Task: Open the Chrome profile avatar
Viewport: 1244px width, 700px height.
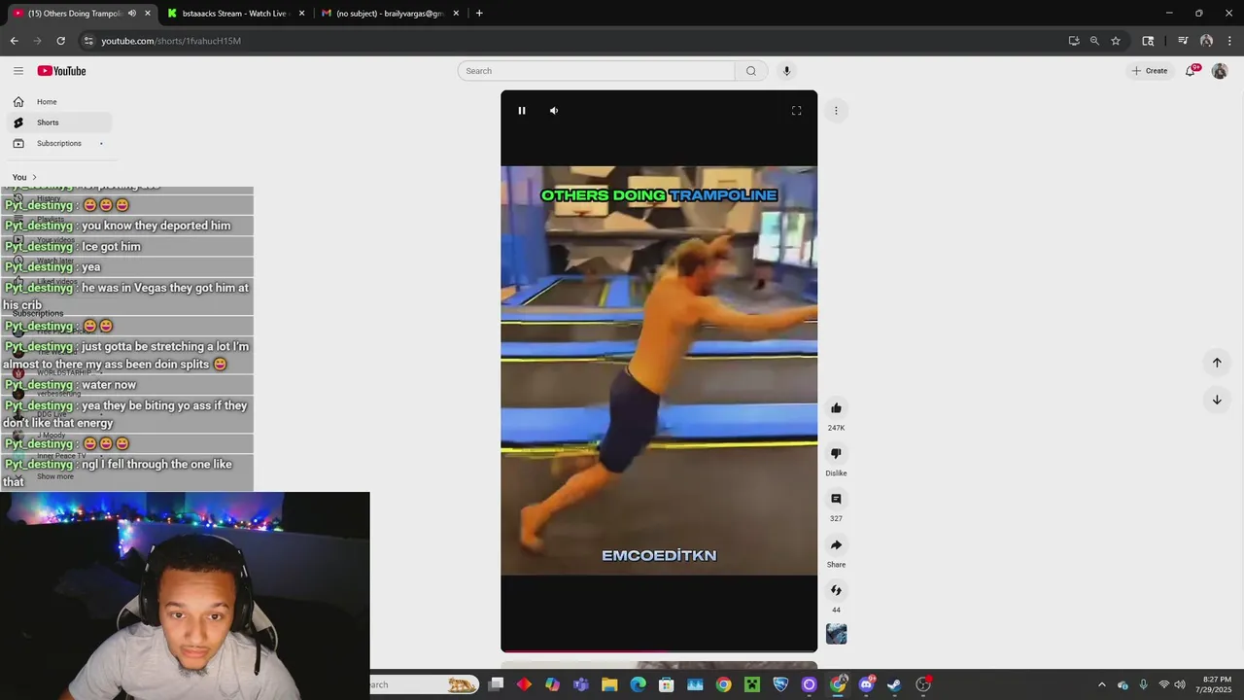Action: point(1206,41)
